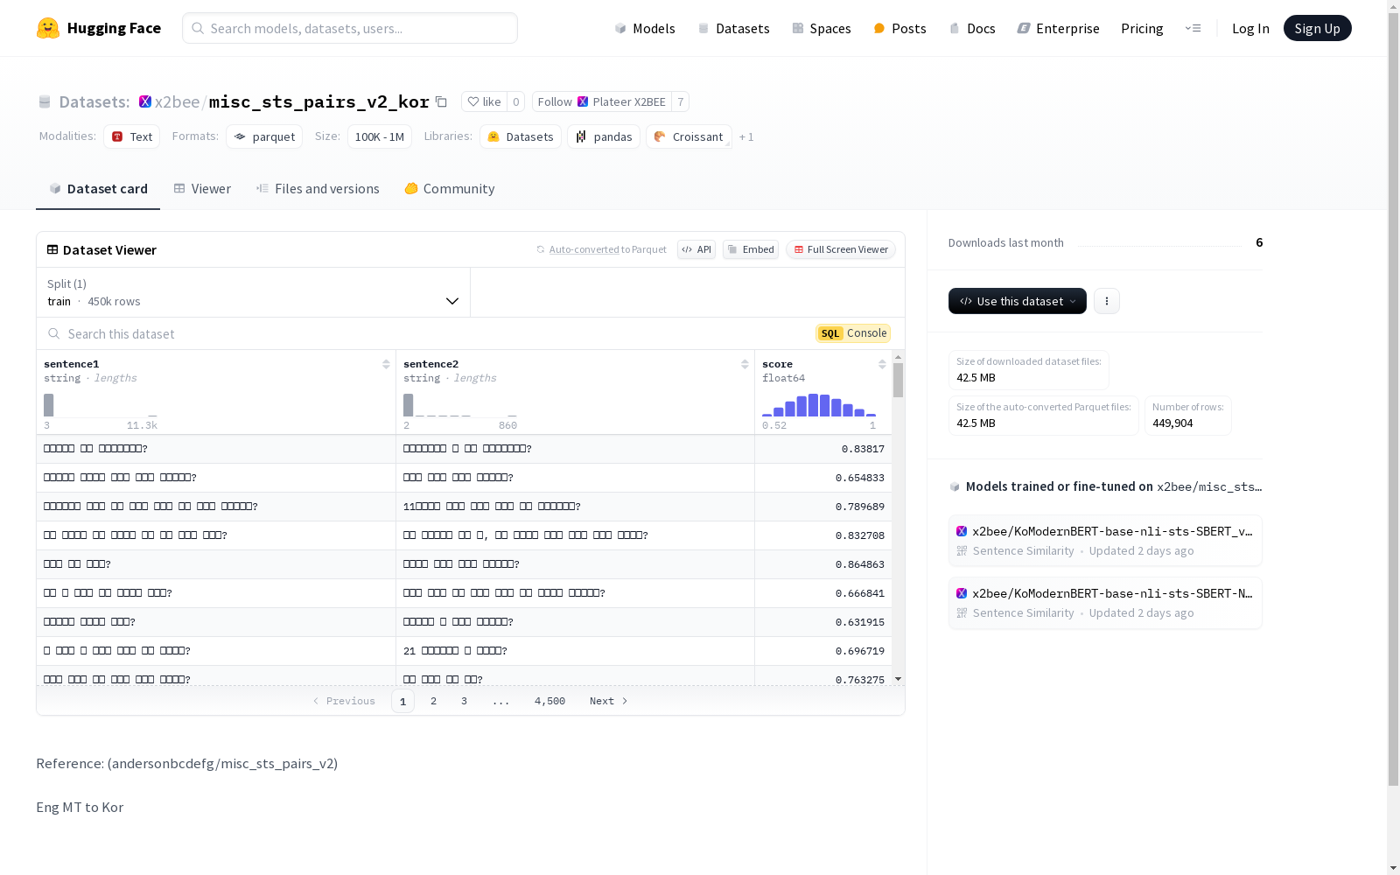Go to the Next page of rows

(609, 701)
